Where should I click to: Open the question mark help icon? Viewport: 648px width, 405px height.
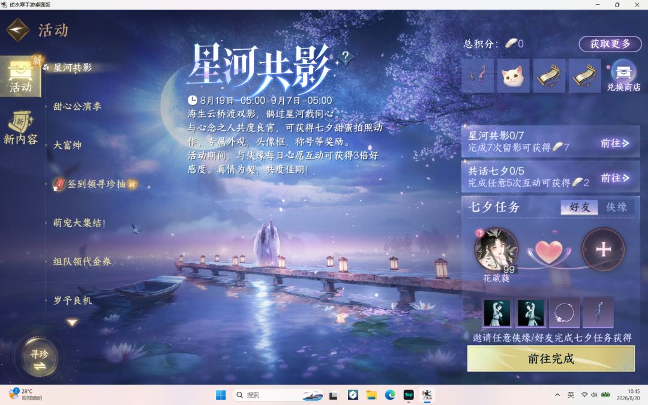tap(346, 56)
